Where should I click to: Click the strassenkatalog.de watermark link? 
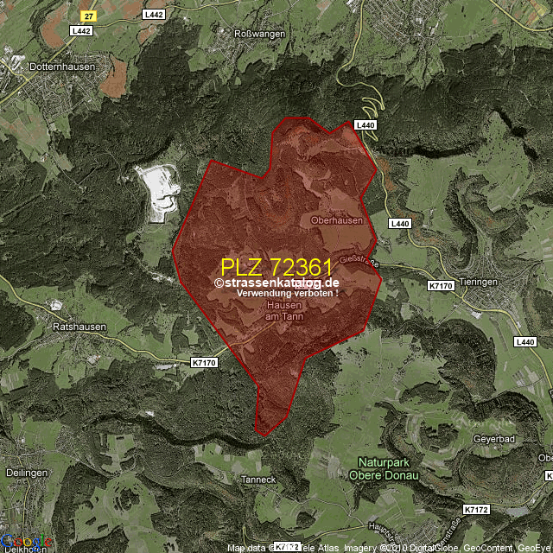coord(276,283)
